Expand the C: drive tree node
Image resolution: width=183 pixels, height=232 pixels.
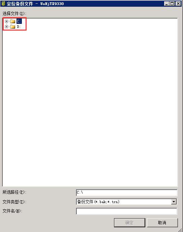click(x=6, y=21)
